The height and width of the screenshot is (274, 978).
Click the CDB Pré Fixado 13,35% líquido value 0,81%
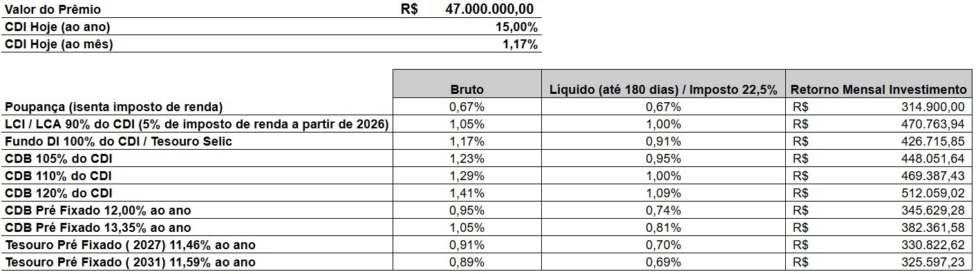(x=664, y=228)
